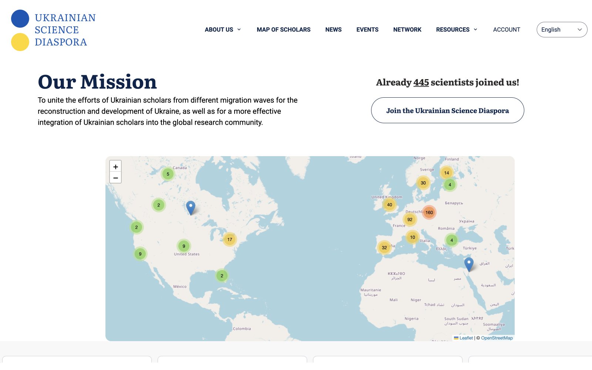Click Join the Ukrainian Science Diaspora button

pyautogui.click(x=447, y=110)
